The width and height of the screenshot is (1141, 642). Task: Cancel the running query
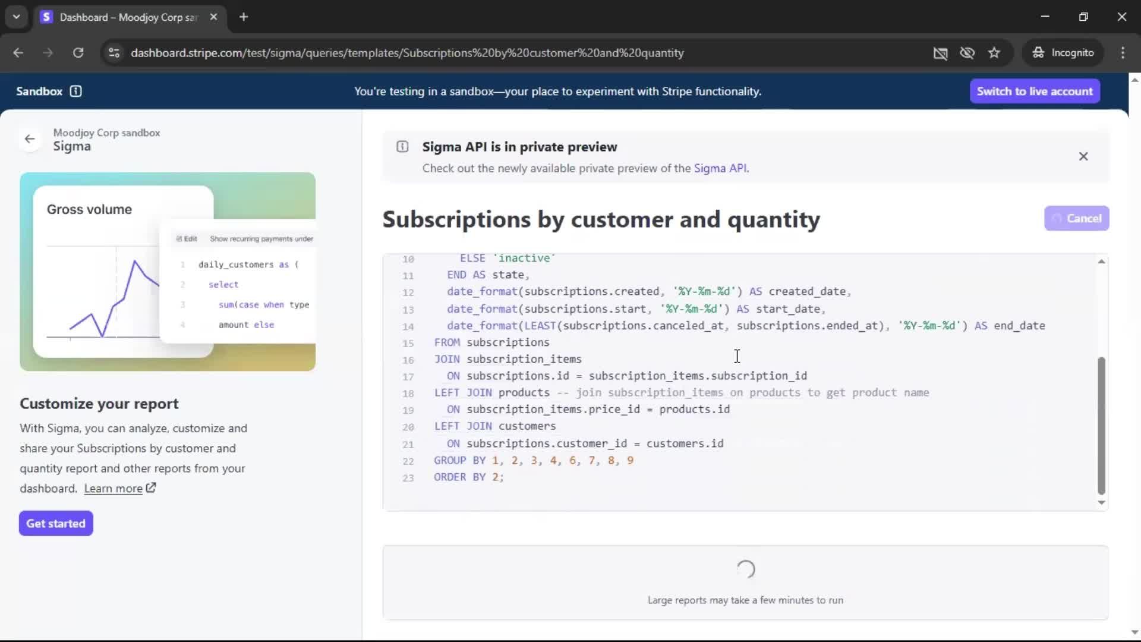tap(1076, 218)
